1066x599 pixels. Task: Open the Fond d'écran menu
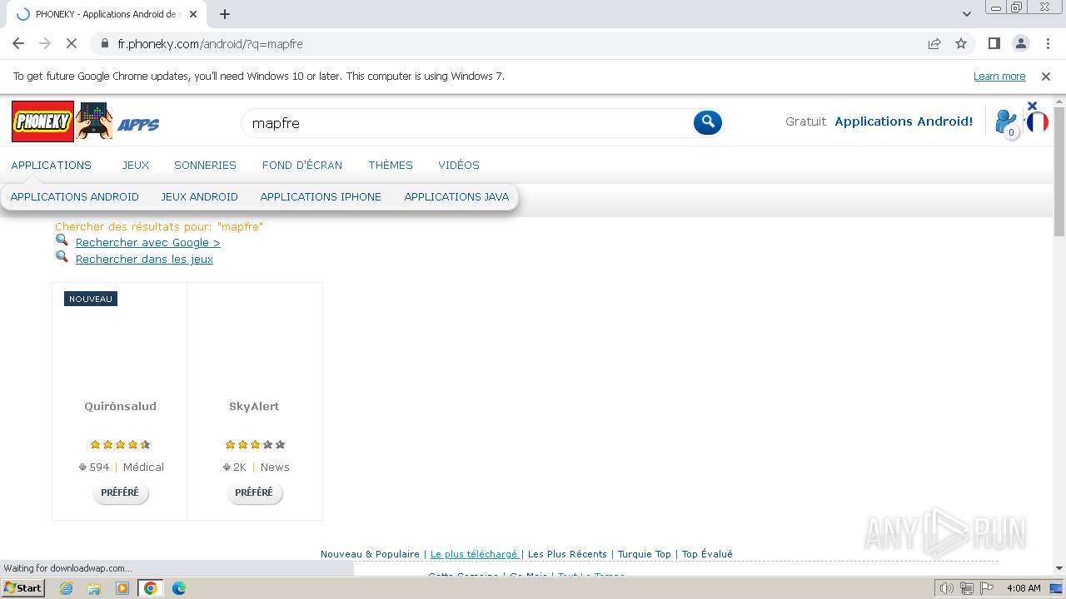click(302, 165)
